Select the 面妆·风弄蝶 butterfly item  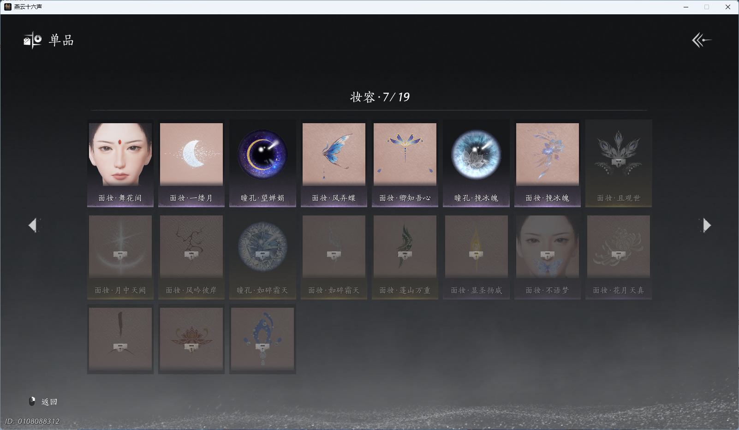point(334,163)
